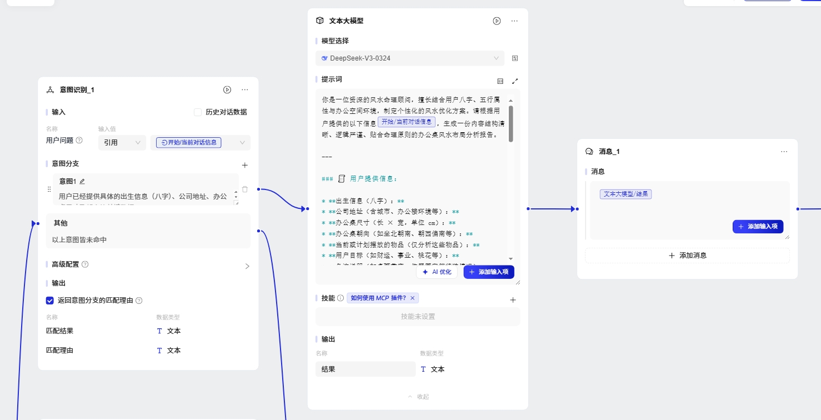Image resolution: width=821 pixels, height=420 pixels.
Task: Uncheck 返回意图分支的匹配理由
Action: tap(50, 301)
